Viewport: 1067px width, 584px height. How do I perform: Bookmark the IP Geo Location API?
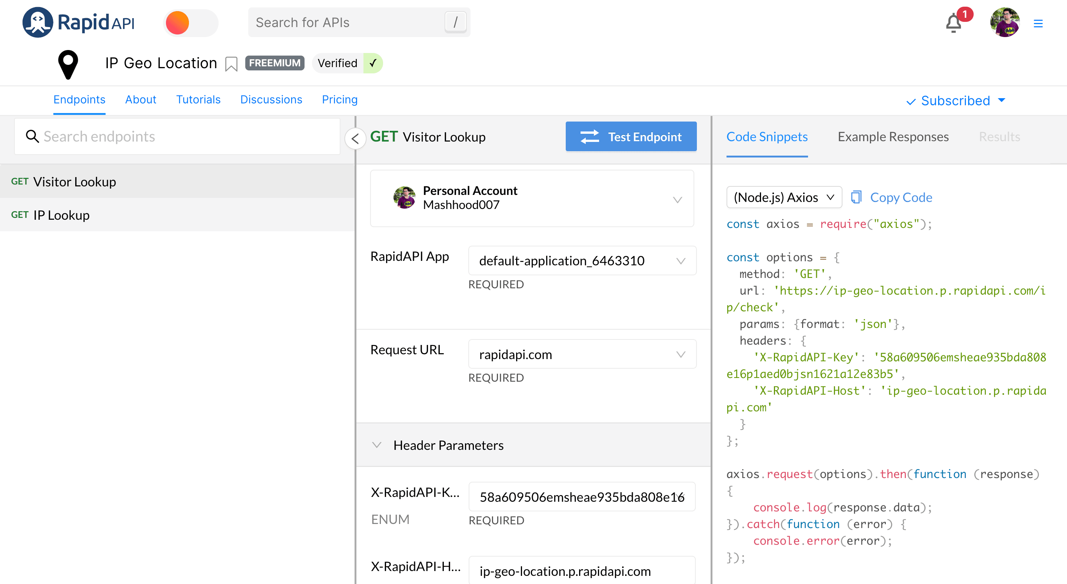231,64
